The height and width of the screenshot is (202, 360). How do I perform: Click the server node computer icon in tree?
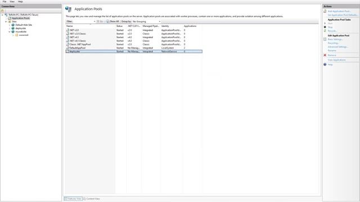[x=6, y=15]
